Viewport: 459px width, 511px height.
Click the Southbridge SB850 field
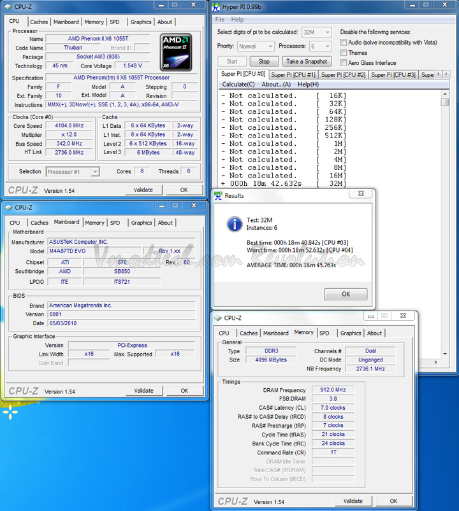(122, 272)
